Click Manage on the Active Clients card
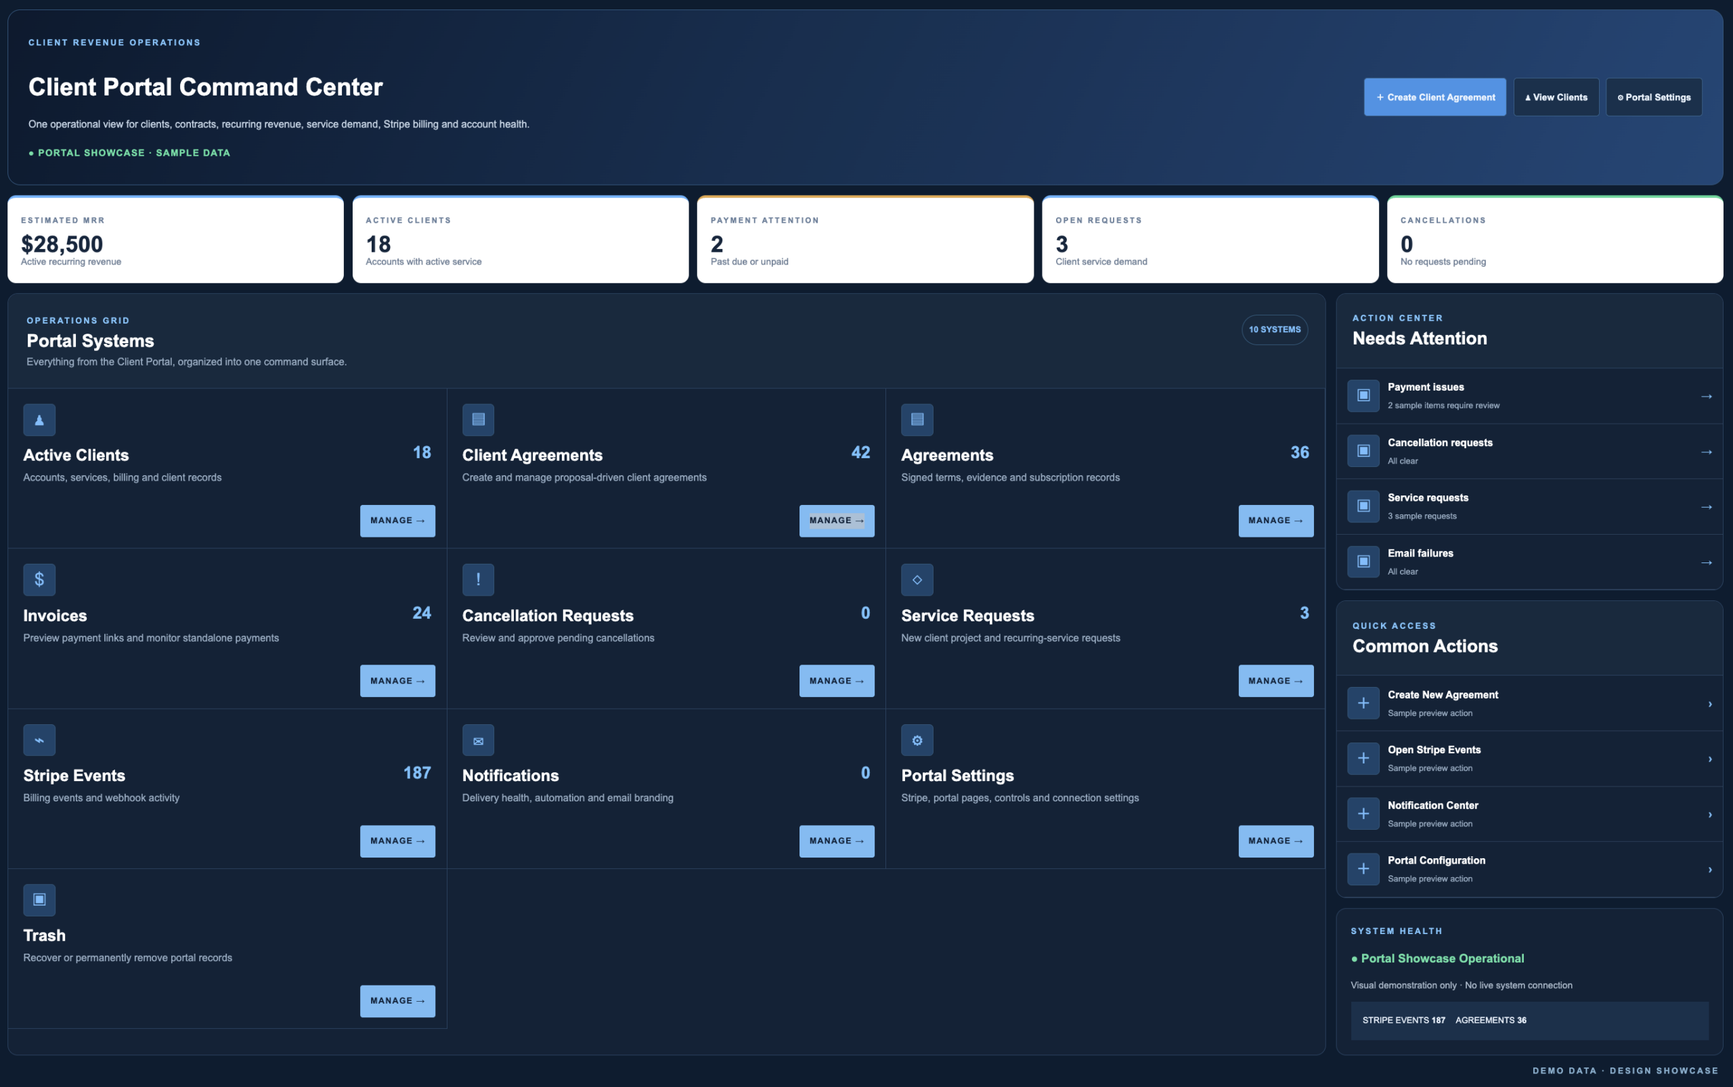The image size is (1733, 1087). tap(397, 520)
